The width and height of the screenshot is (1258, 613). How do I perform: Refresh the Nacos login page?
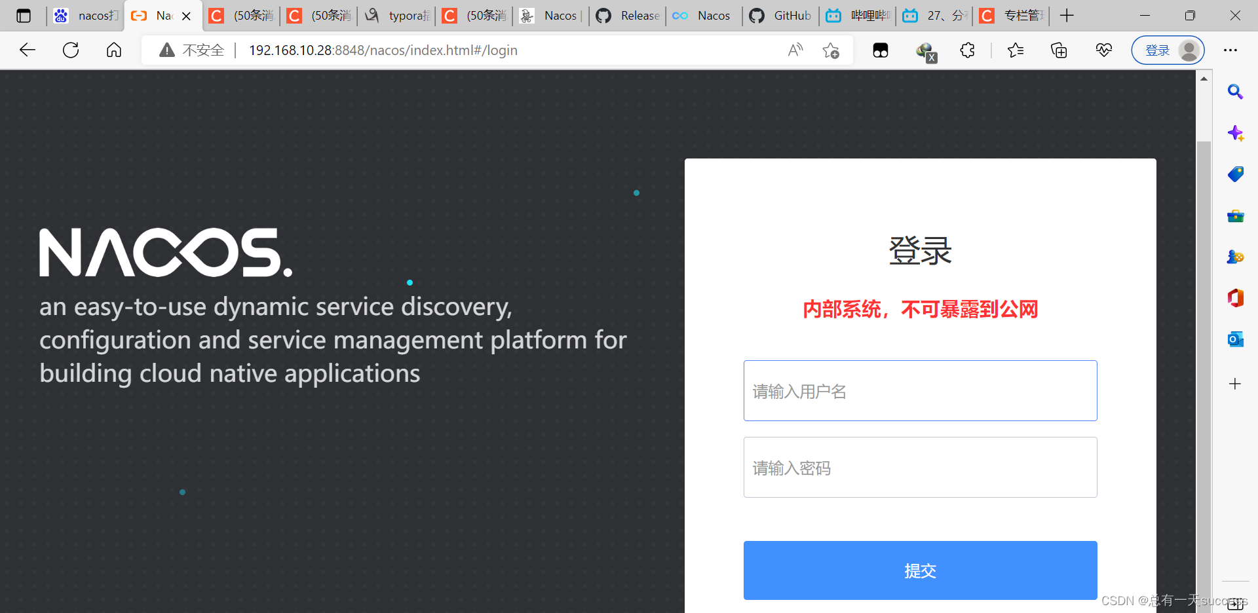pyautogui.click(x=71, y=50)
